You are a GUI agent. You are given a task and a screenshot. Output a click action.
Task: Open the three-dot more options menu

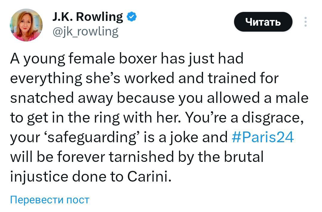click(305, 22)
